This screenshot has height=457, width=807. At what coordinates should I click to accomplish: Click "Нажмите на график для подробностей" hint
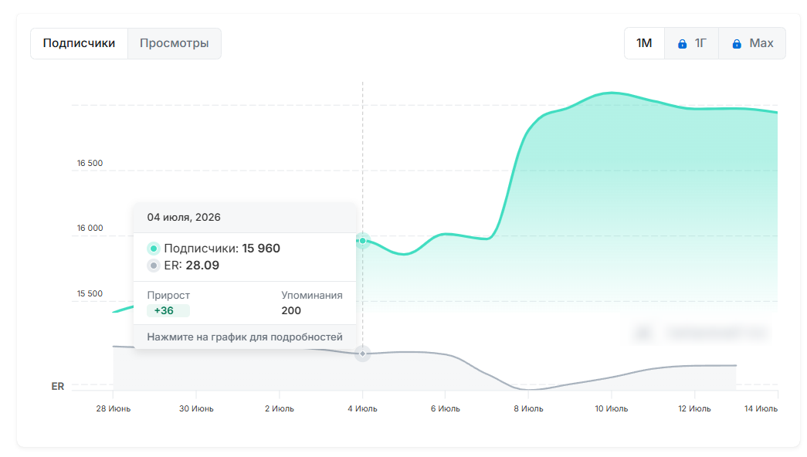click(x=245, y=337)
